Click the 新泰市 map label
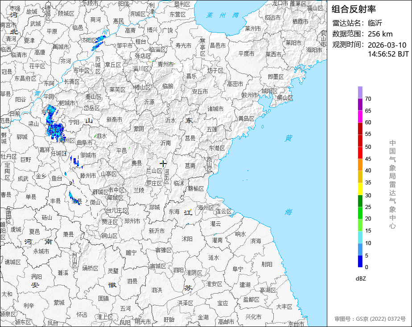Image resolution: width=412 pixels, height=327 pixels. (x=114, y=120)
